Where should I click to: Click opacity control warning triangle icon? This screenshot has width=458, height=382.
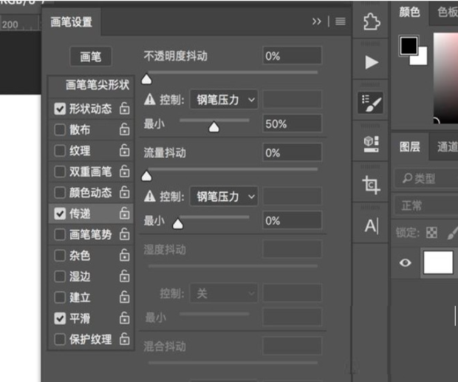[x=150, y=100]
